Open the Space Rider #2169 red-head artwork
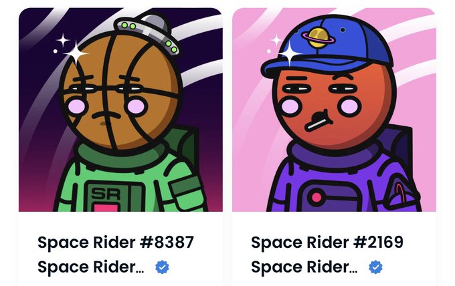 (x=334, y=110)
